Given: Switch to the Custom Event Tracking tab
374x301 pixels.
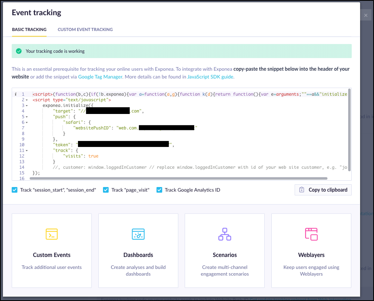Looking at the screenshot, I should click(85, 29).
